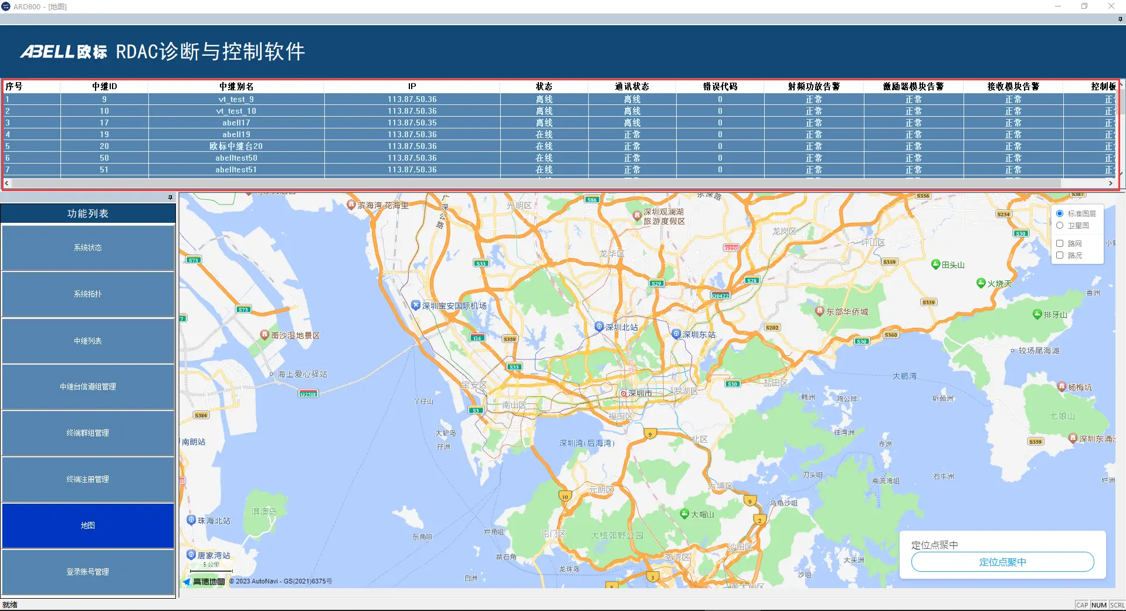Image resolution: width=1126 pixels, height=611 pixels.
Task: Click 田头山 mountain marker icon
Action: click(x=936, y=264)
